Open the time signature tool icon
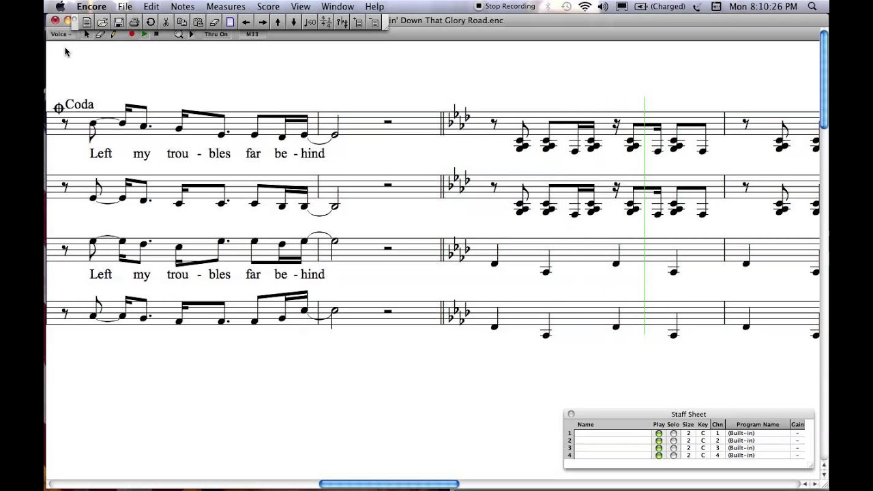The width and height of the screenshot is (873, 491). click(326, 22)
